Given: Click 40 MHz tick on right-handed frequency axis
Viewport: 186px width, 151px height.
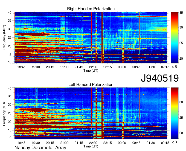Looking at the screenshot, I should pyautogui.click(x=10, y=13).
